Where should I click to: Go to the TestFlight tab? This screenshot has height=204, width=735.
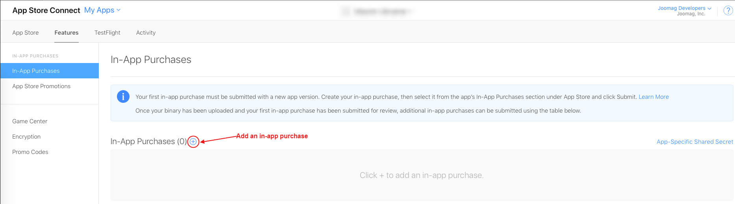107,33
